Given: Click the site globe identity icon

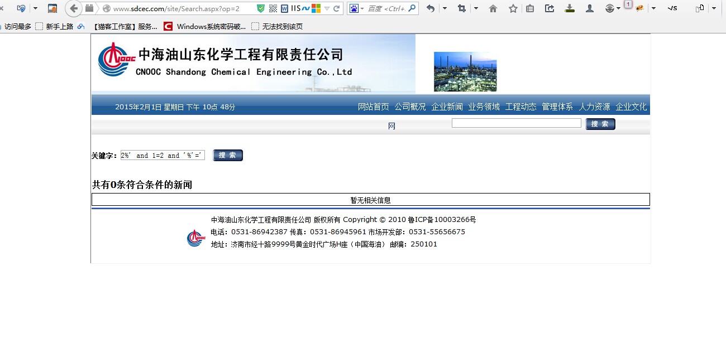Looking at the screenshot, I should 107,9.
